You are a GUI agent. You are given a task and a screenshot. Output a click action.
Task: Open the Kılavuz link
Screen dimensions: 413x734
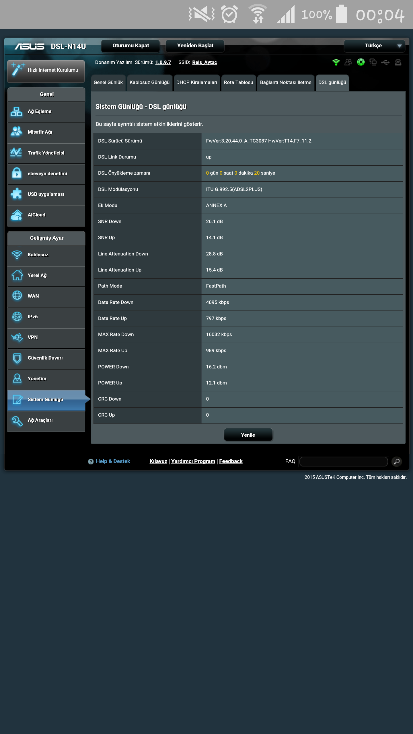(158, 461)
